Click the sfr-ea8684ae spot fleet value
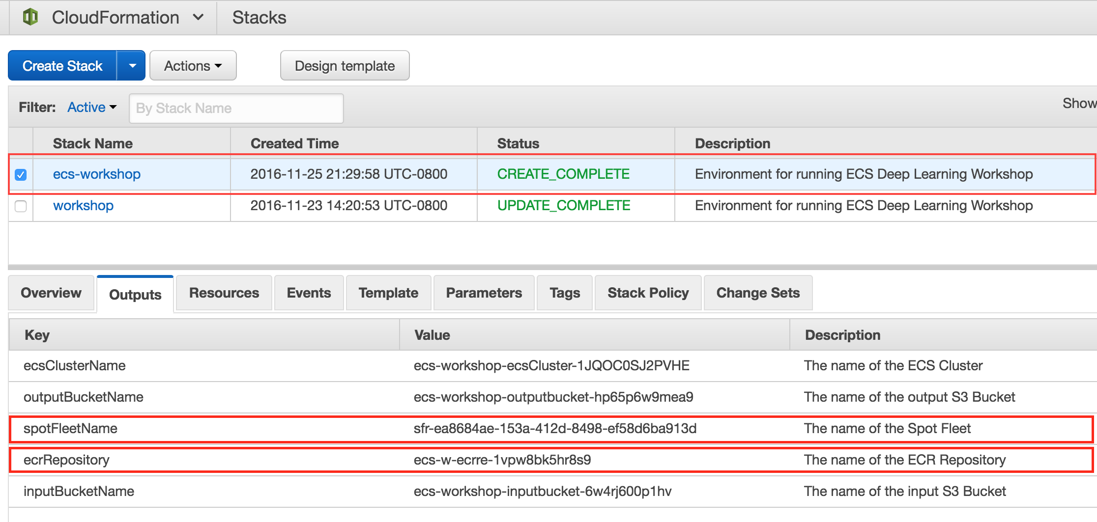The width and height of the screenshot is (1097, 522). (555, 428)
